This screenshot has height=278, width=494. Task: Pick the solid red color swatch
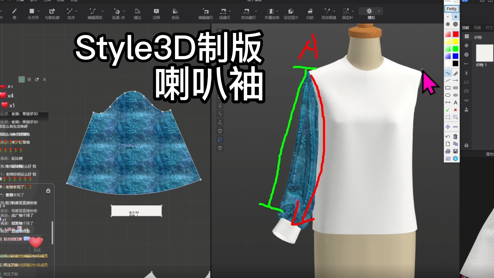coord(455,34)
